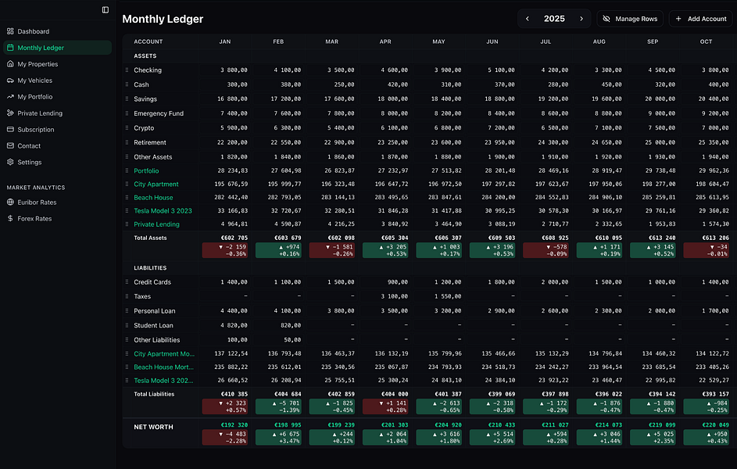Image resolution: width=737 pixels, height=469 pixels.
Task: Click the OCT column header
Action: click(706, 42)
